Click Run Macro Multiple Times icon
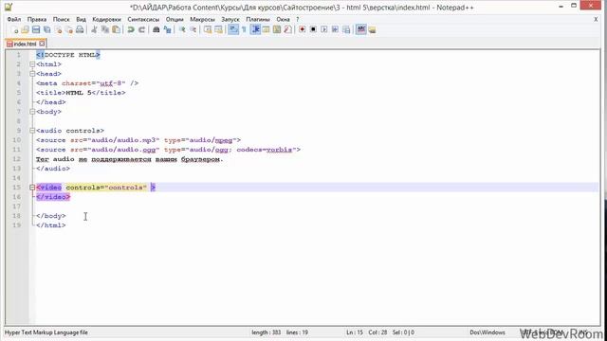Image resolution: width=607 pixels, height=341 pixels. (335, 29)
